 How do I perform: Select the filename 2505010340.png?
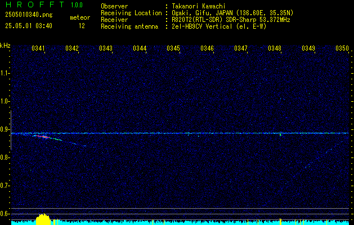pos(29,15)
